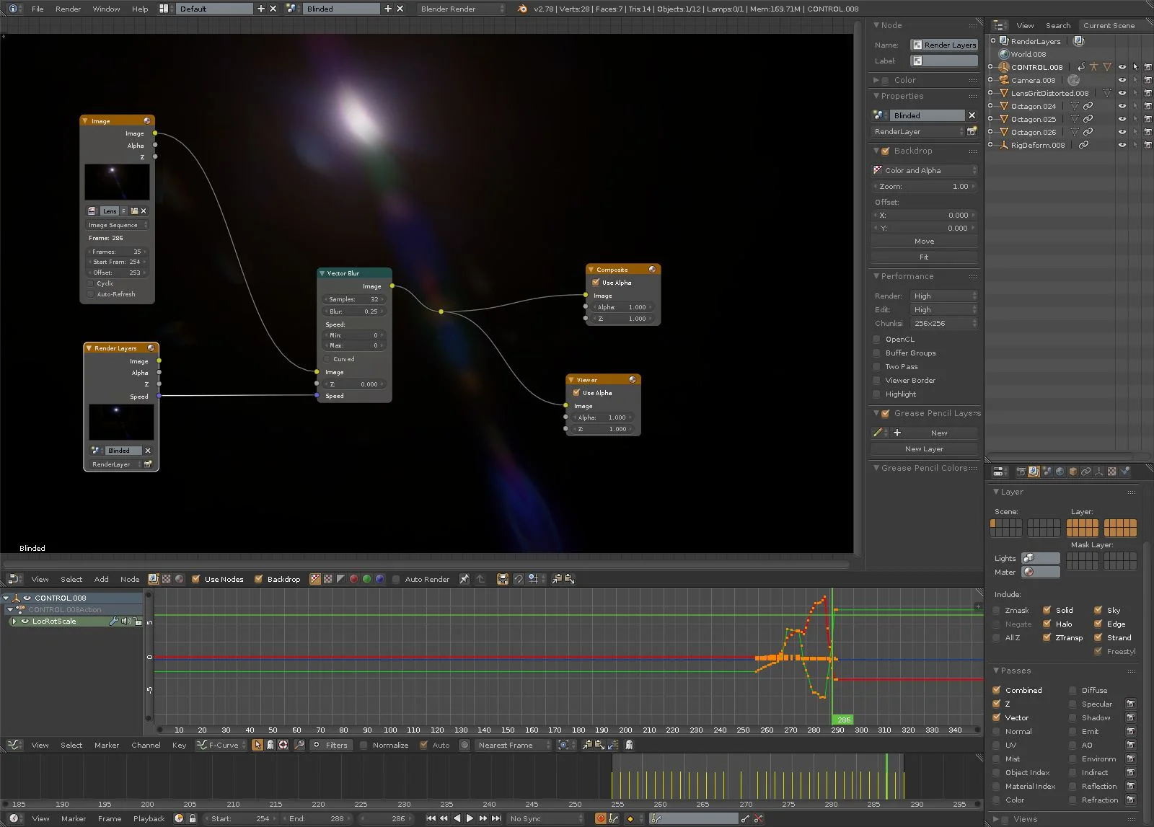The width and height of the screenshot is (1154, 827).
Task: Open Constraints tab in properties editor
Action: (1085, 472)
